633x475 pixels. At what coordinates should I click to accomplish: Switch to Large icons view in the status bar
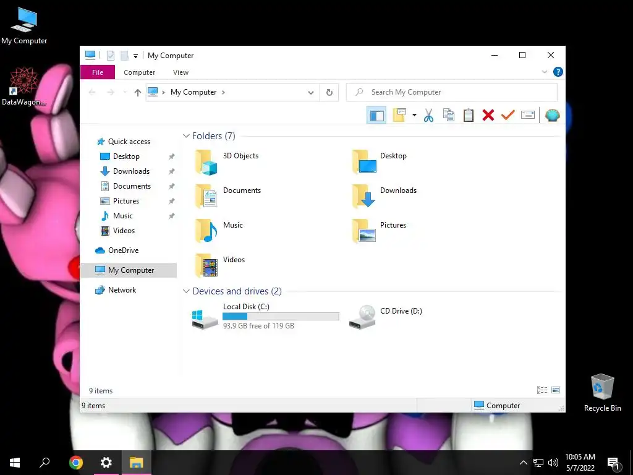[x=556, y=390]
